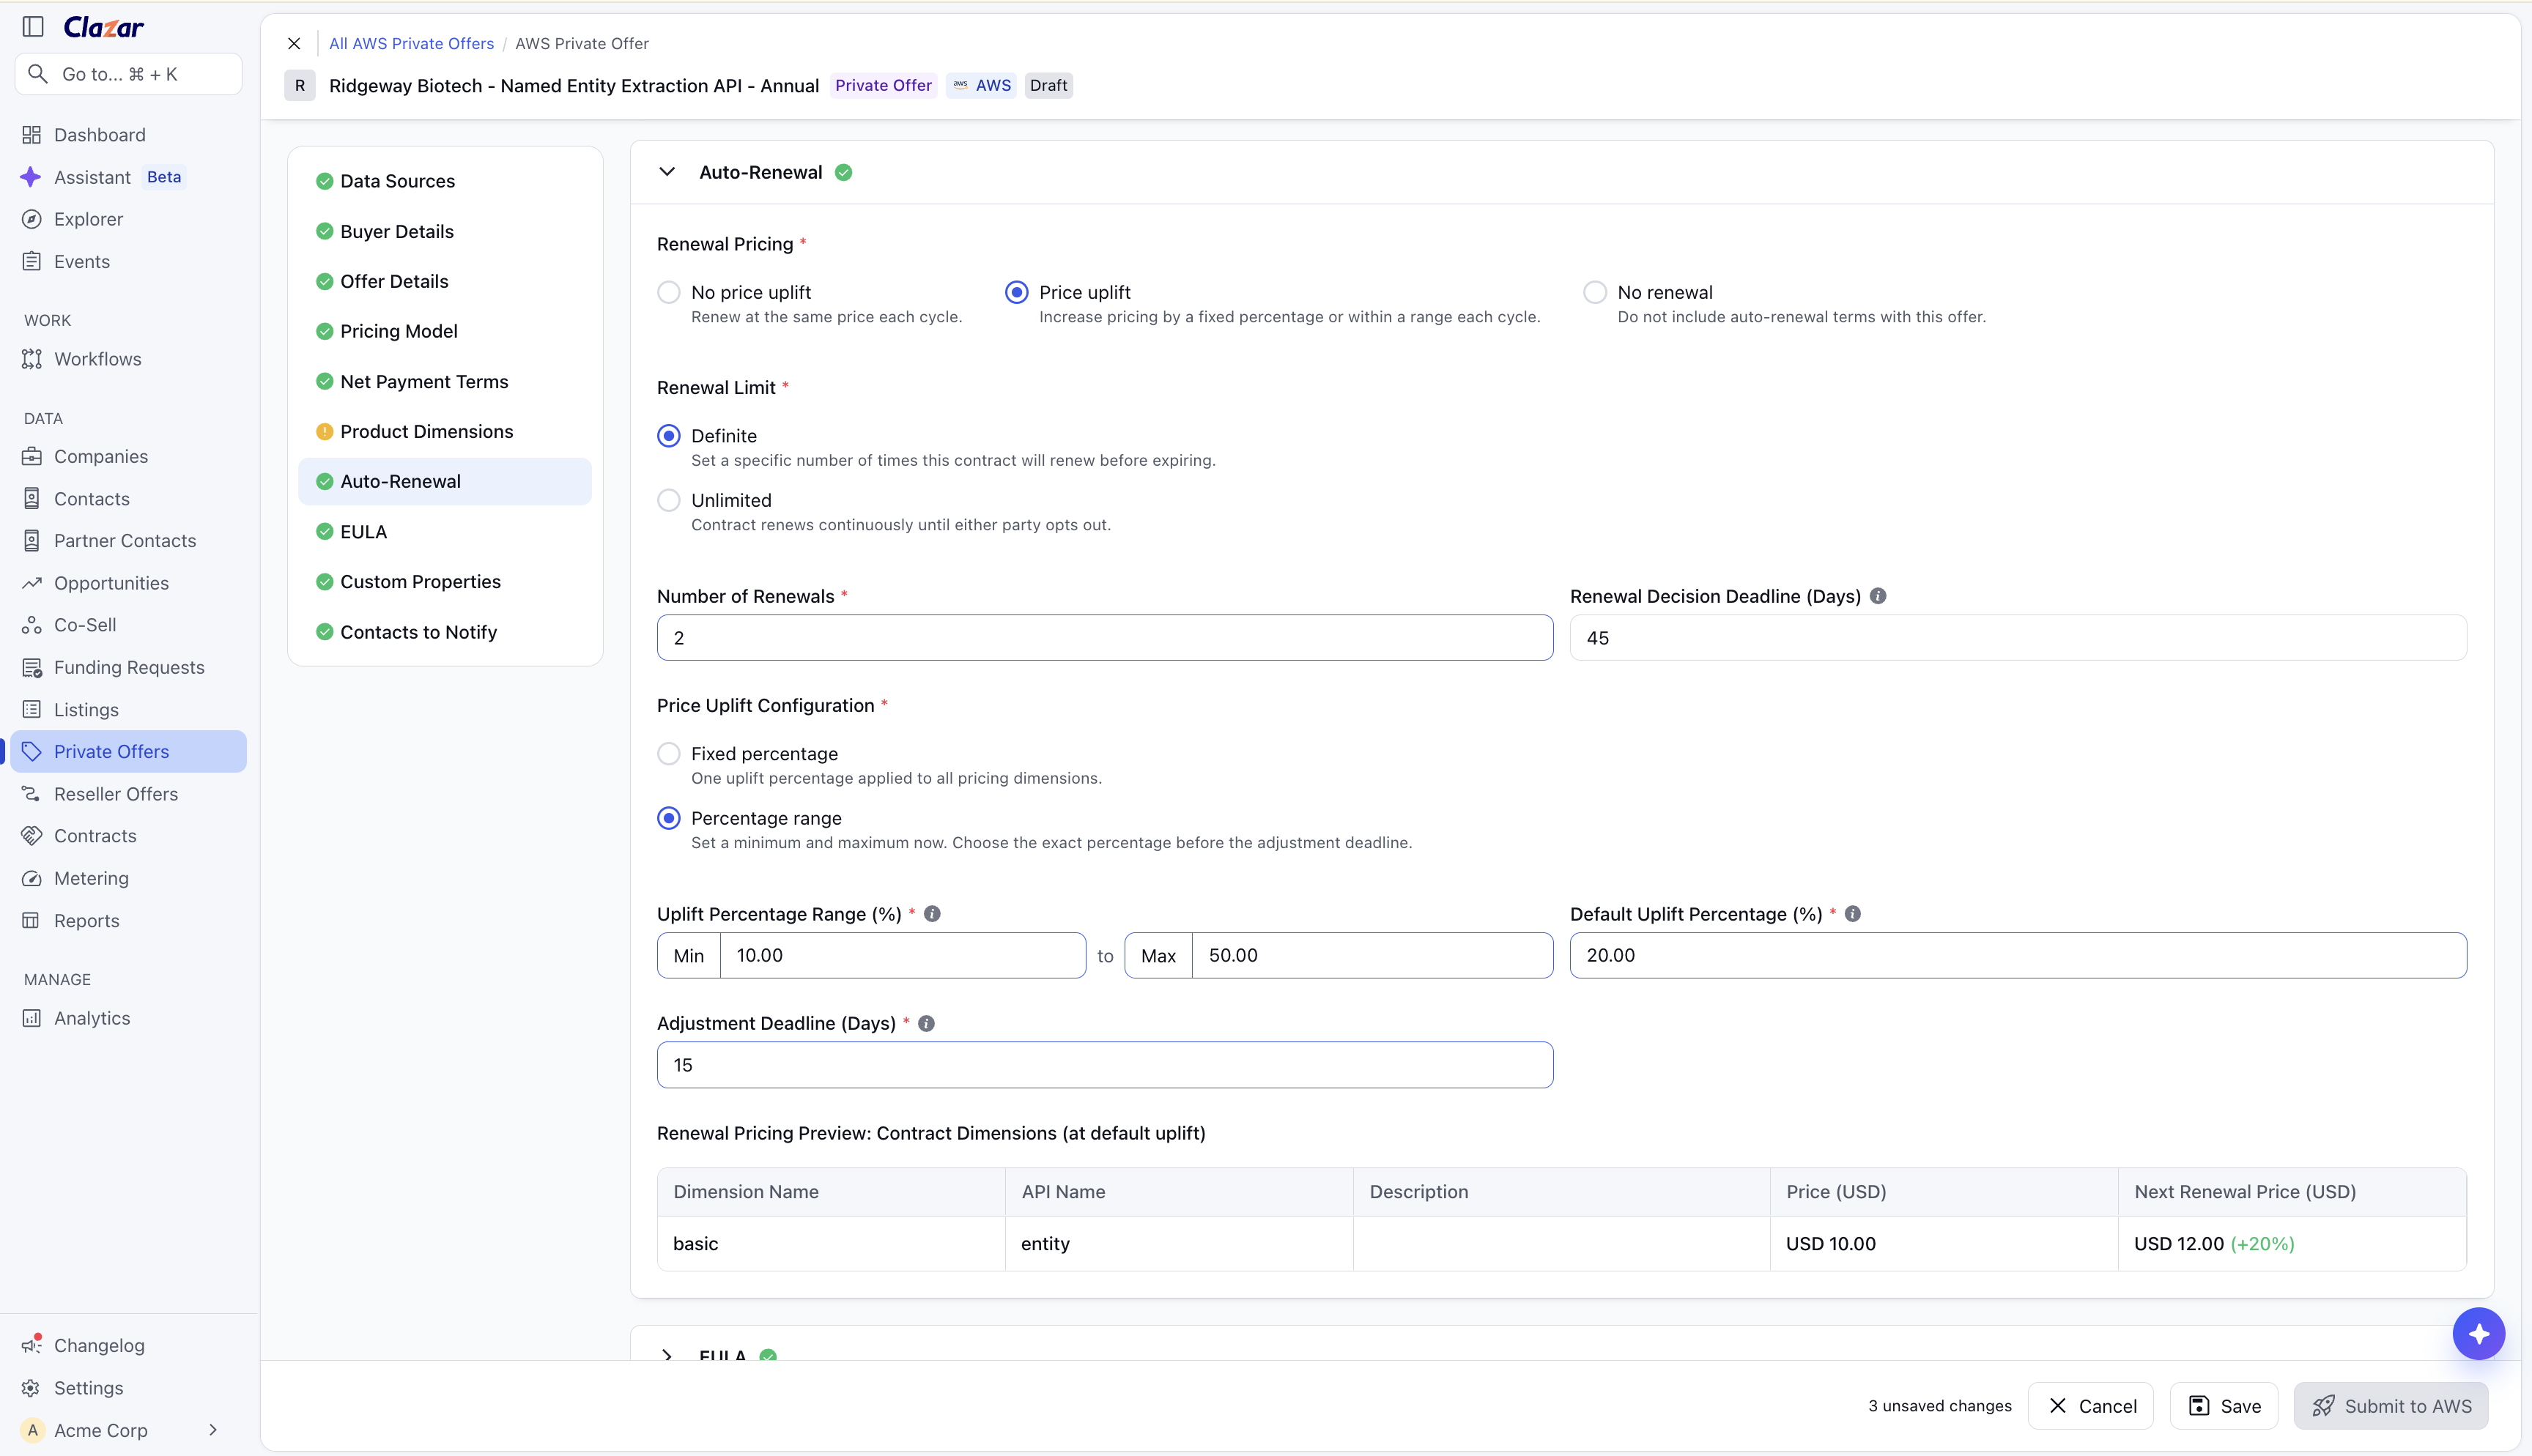Expand Acme Corp account menu
The image size is (2532, 1456).
tap(213, 1430)
